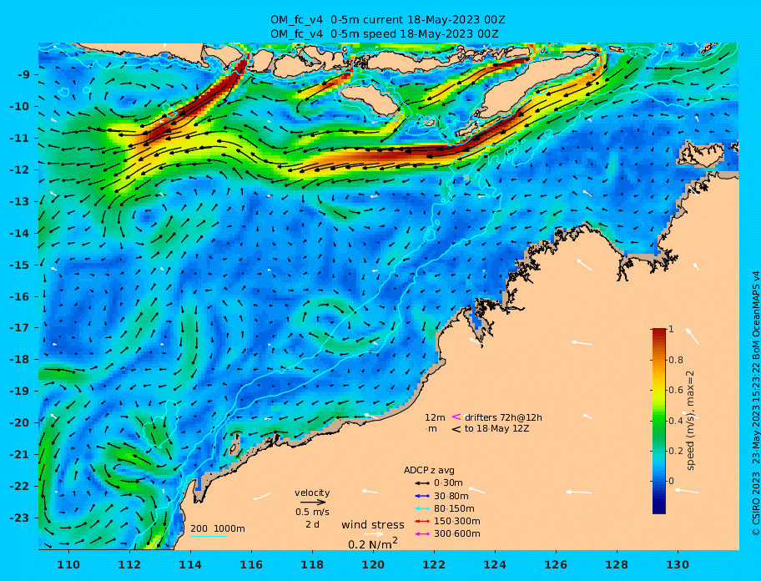
Task: Click longitude axis label '116'
Action: click(x=251, y=564)
